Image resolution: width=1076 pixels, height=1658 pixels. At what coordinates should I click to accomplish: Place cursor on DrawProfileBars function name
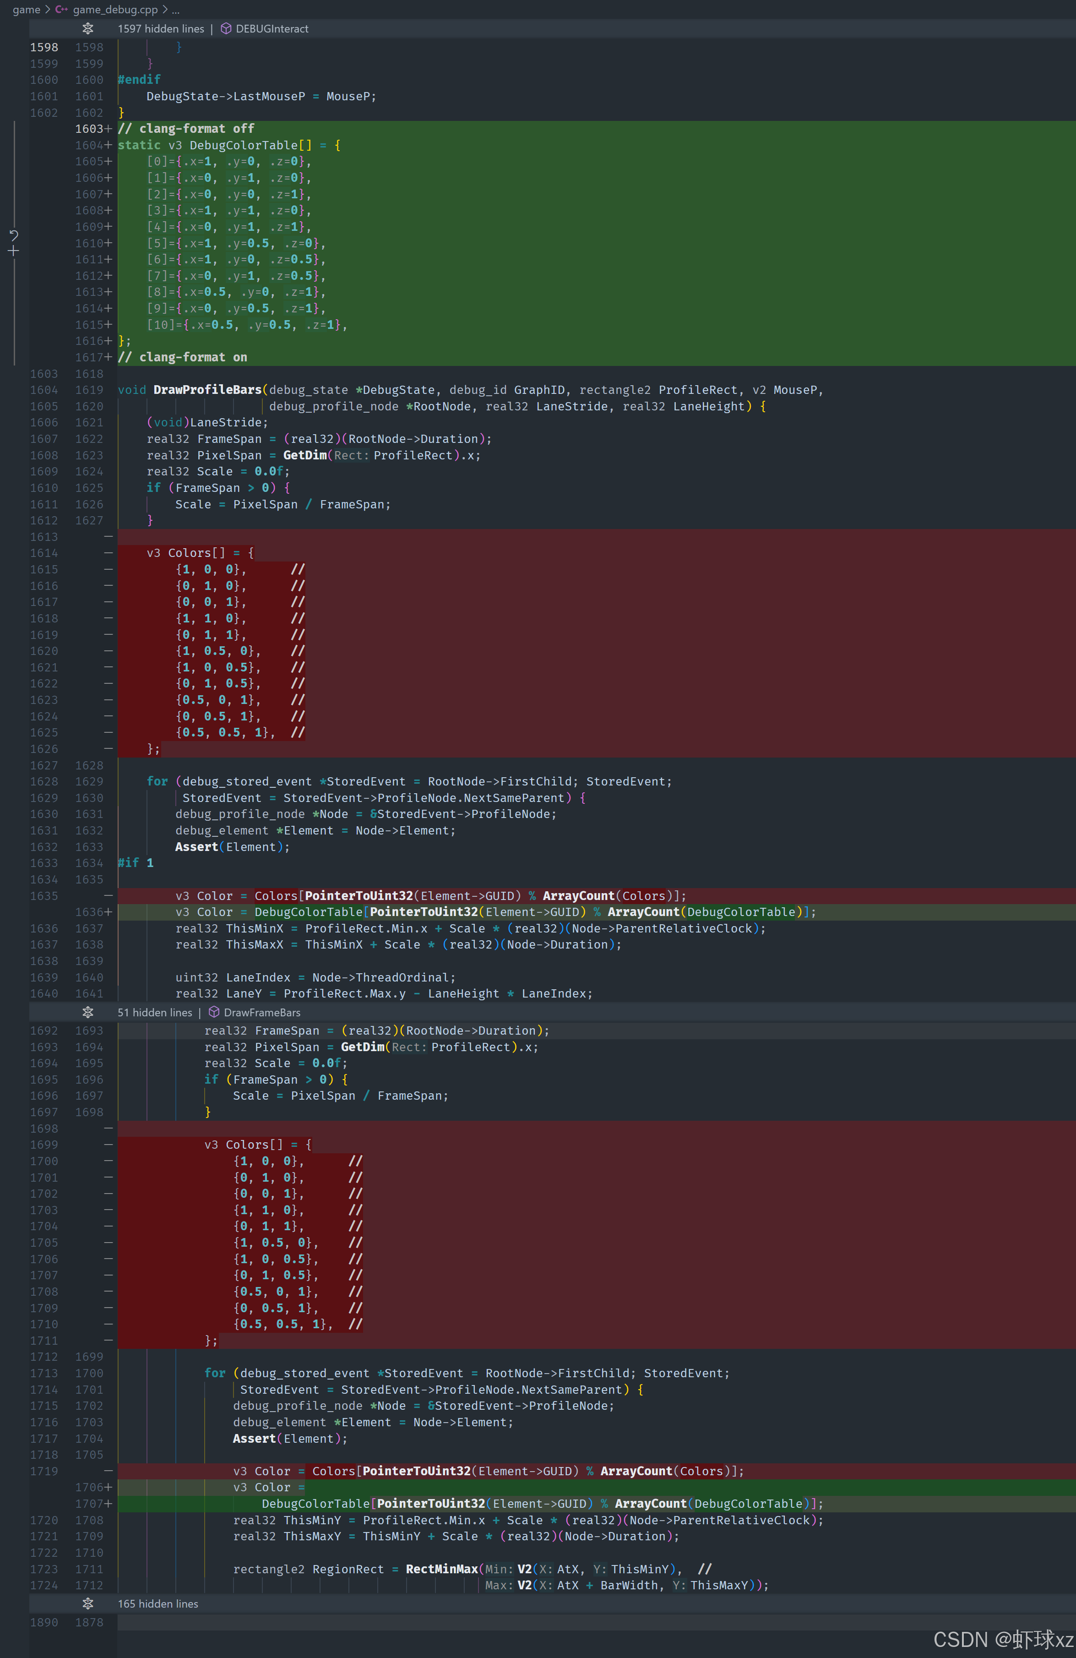(207, 390)
